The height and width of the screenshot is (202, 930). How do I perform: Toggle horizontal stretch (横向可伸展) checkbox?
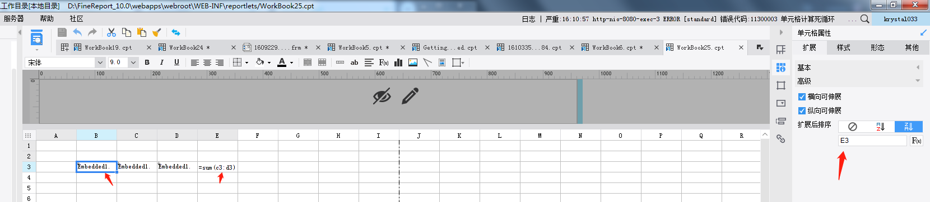pyautogui.click(x=802, y=97)
